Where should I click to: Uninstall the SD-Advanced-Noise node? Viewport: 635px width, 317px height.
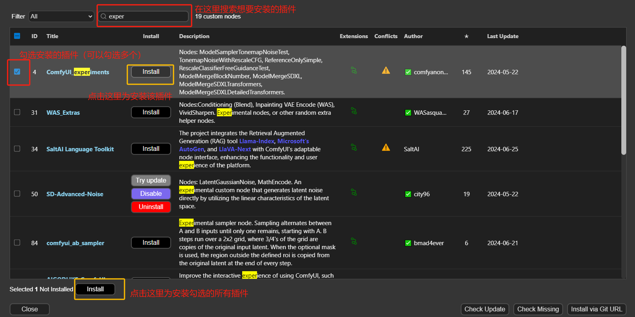[x=151, y=207]
